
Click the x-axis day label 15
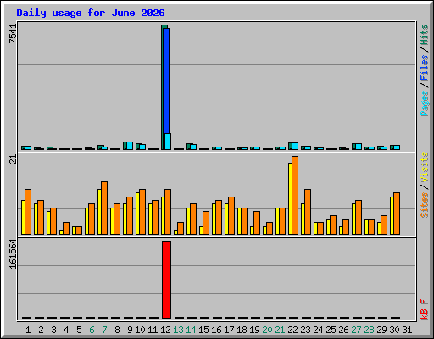pyautogui.click(x=203, y=330)
